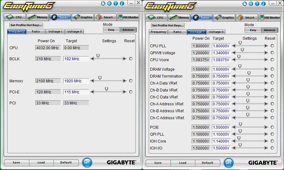Viewport: 284px width, 170px height.
Task: Click Set Profile Hot Keys in left window
Action: (x=26, y=25)
